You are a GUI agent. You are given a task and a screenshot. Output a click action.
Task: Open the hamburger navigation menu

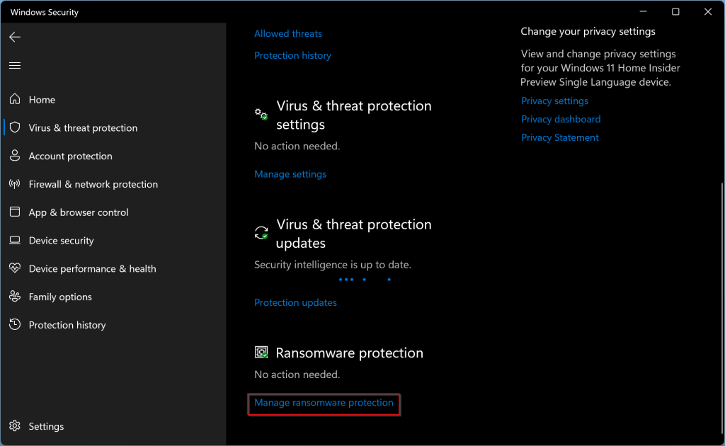(x=15, y=65)
